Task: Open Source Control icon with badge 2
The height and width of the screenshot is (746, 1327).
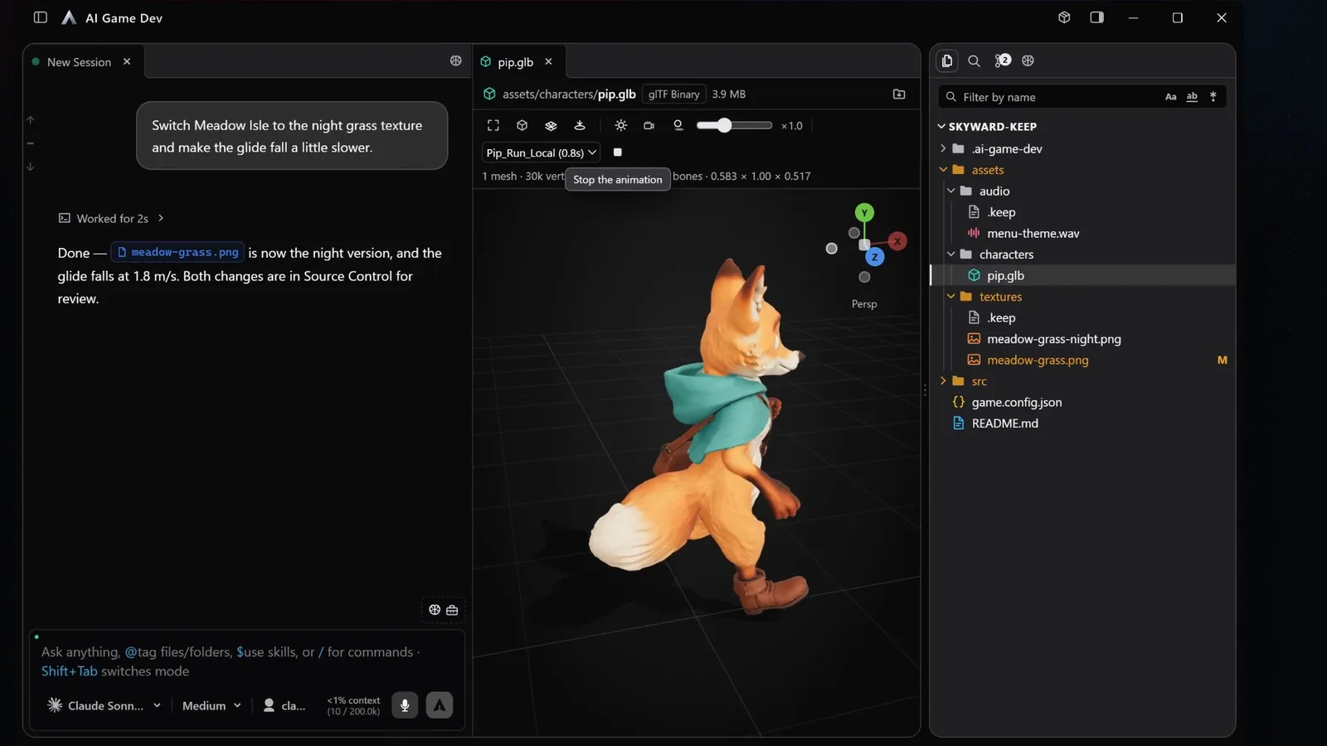Action: (1002, 61)
